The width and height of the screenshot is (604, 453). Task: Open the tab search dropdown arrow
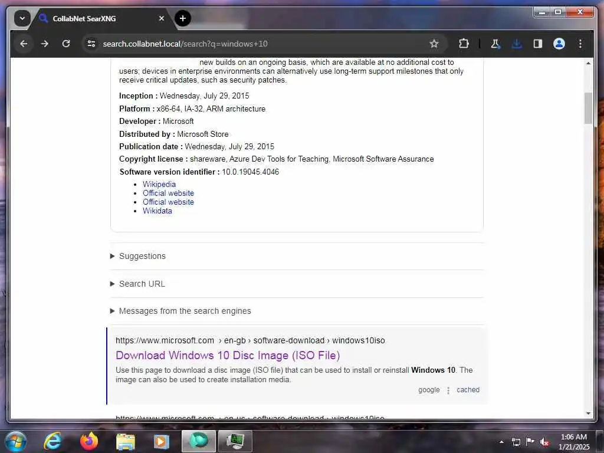[x=22, y=18]
